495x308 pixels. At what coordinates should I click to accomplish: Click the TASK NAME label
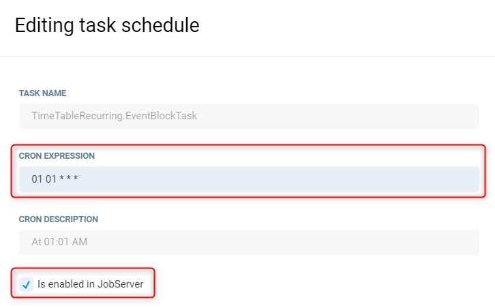coord(42,93)
